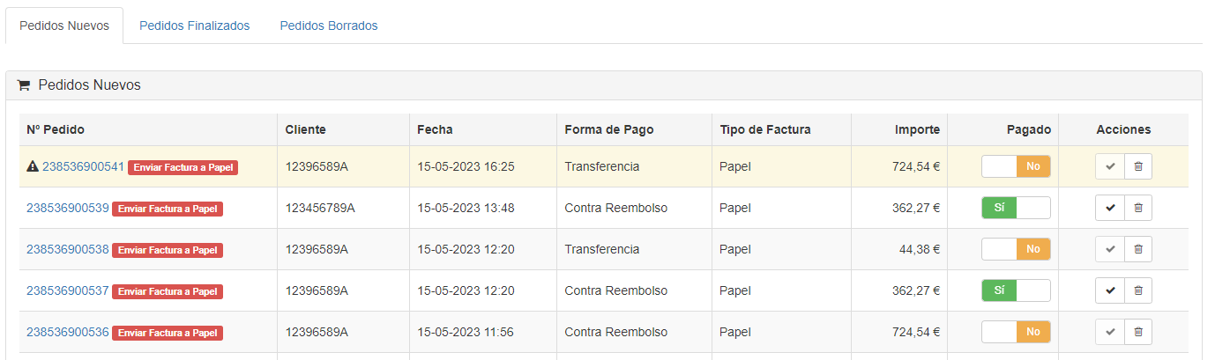Toggle Pagado switch for order 238536900536
This screenshot has height=360, width=1215.
coord(1016,332)
